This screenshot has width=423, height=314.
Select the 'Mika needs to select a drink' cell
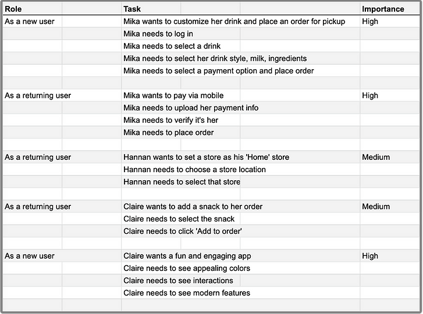172,46
